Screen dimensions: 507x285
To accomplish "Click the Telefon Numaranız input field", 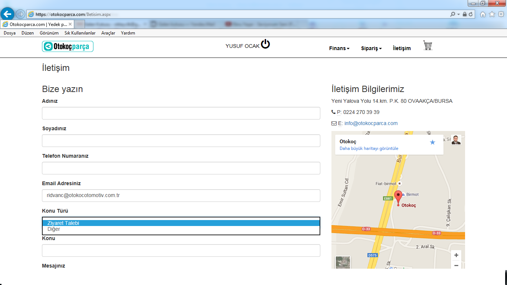I will (x=181, y=168).
